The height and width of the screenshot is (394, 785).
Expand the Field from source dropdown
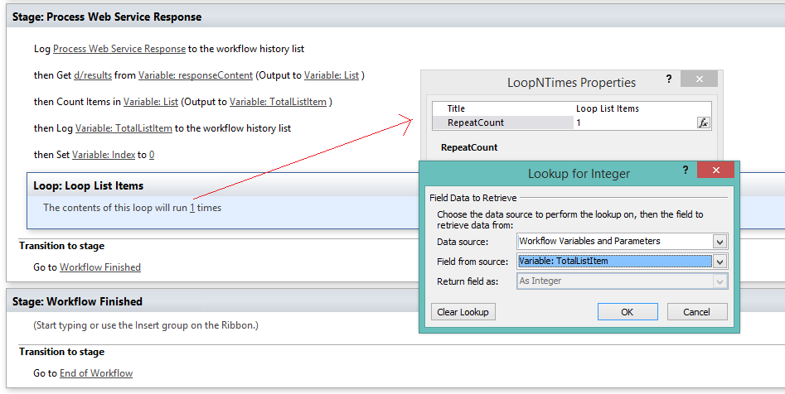720,261
